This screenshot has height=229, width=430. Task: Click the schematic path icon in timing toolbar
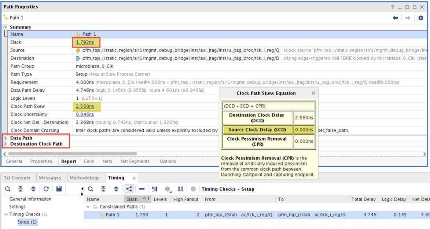[155, 189]
